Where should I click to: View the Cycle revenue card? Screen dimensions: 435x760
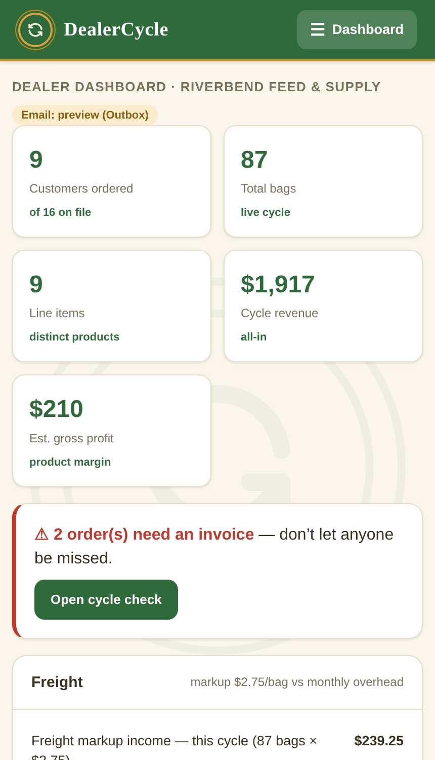tap(323, 306)
